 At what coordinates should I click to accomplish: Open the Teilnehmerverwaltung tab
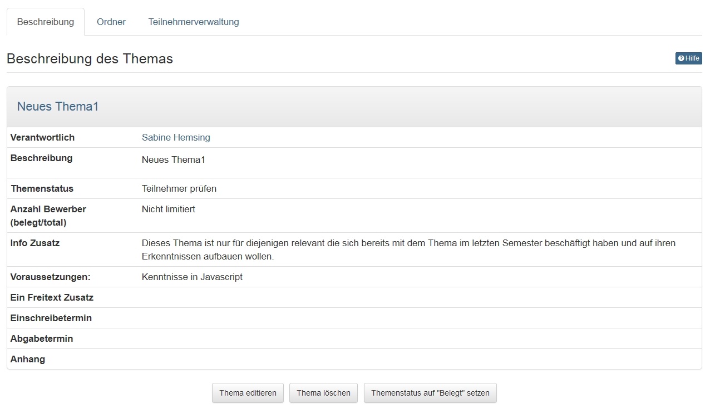[x=194, y=22]
